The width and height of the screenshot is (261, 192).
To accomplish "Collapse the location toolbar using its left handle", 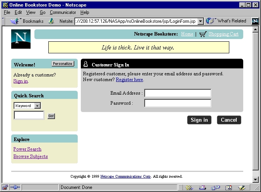I will pos(3,21).
